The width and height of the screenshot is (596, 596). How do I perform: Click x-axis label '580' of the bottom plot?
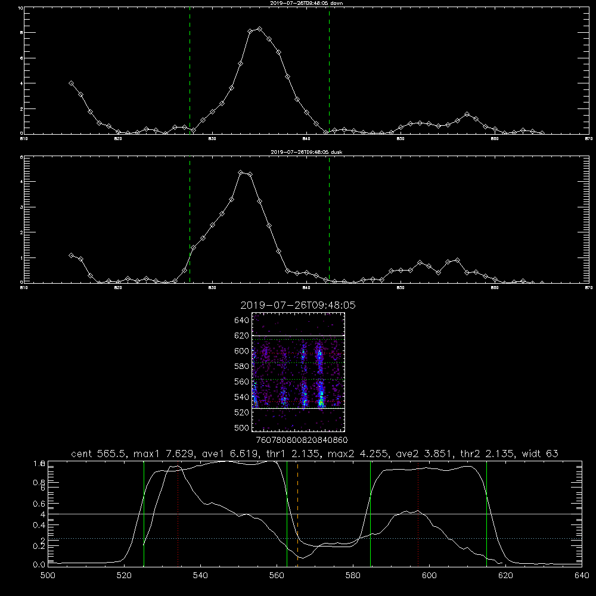[353, 576]
